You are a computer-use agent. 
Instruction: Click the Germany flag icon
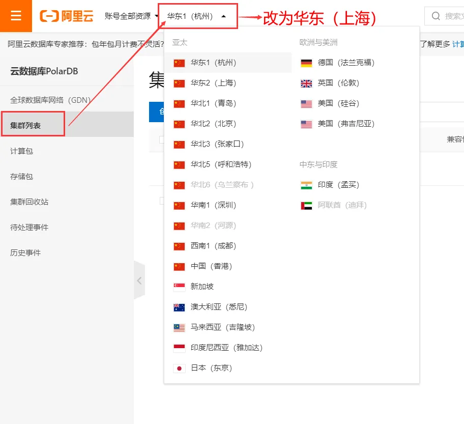pos(306,63)
